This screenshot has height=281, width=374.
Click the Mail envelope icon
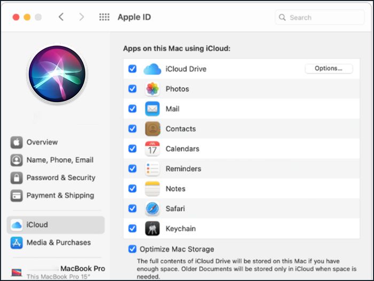point(152,109)
